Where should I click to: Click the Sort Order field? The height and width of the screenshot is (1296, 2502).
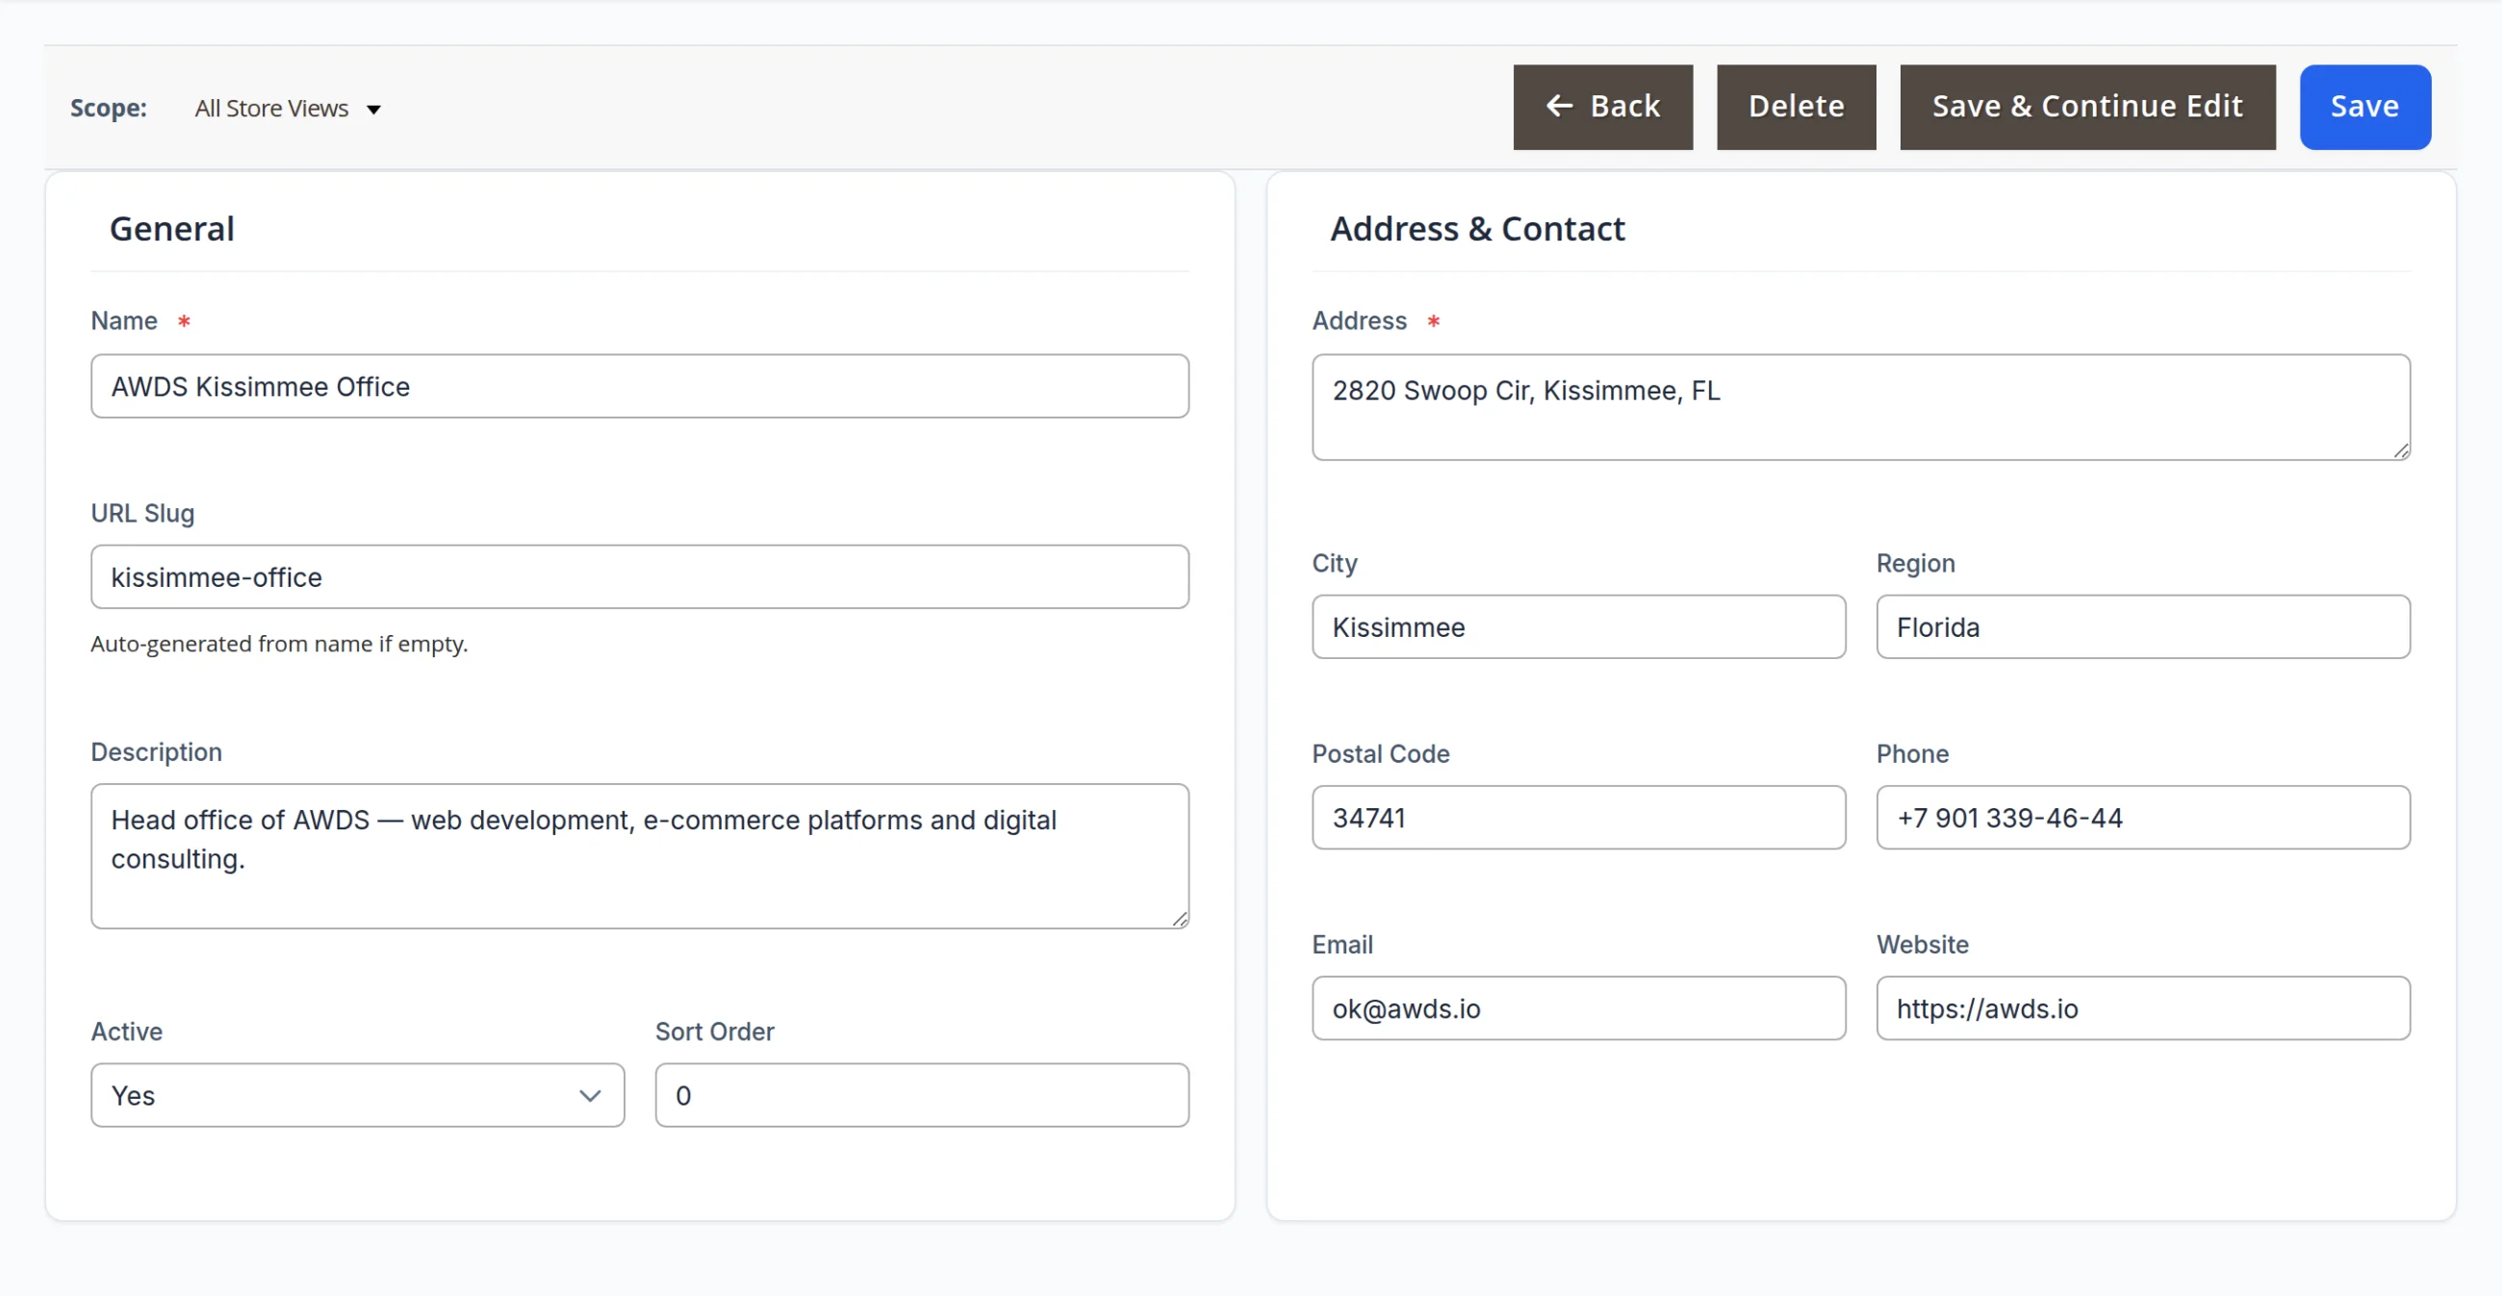(x=922, y=1095)
